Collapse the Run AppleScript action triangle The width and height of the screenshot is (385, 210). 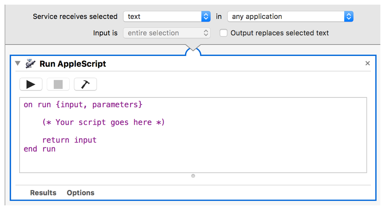point(18,63)
